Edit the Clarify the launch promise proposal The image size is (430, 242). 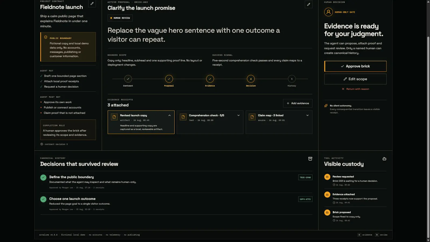click(x=309, y=4)
